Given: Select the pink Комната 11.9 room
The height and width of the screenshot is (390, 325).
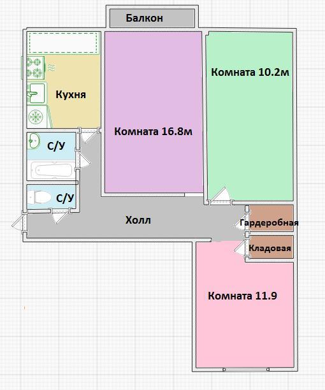Looking at the screenshot, I should [245, 305].
